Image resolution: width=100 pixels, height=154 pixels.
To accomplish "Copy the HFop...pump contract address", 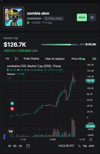I will 53,18.
